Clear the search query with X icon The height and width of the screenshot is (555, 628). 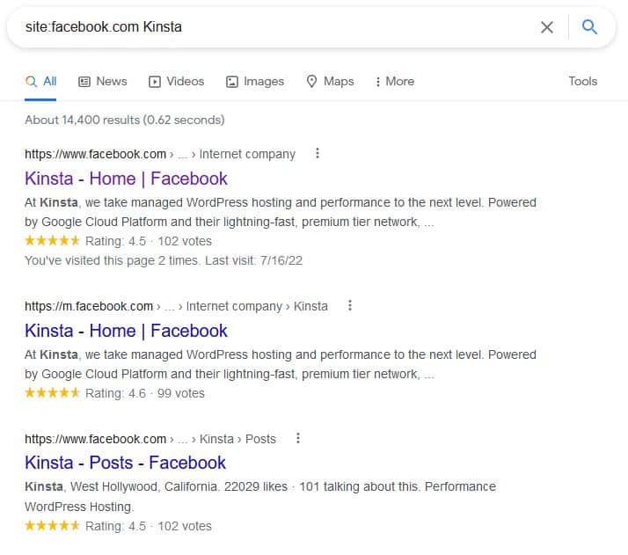click(x=547, y=27)
